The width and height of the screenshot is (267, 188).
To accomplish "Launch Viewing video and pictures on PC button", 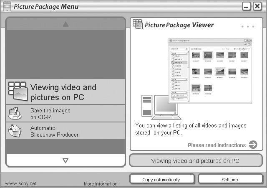I will click(196, 160).
